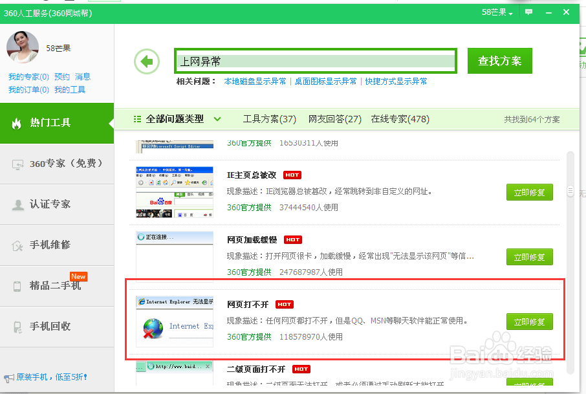The image size is (586, 394).
Task: Click 118578970人使用 under 网页打不开
Action: point(311,337)
